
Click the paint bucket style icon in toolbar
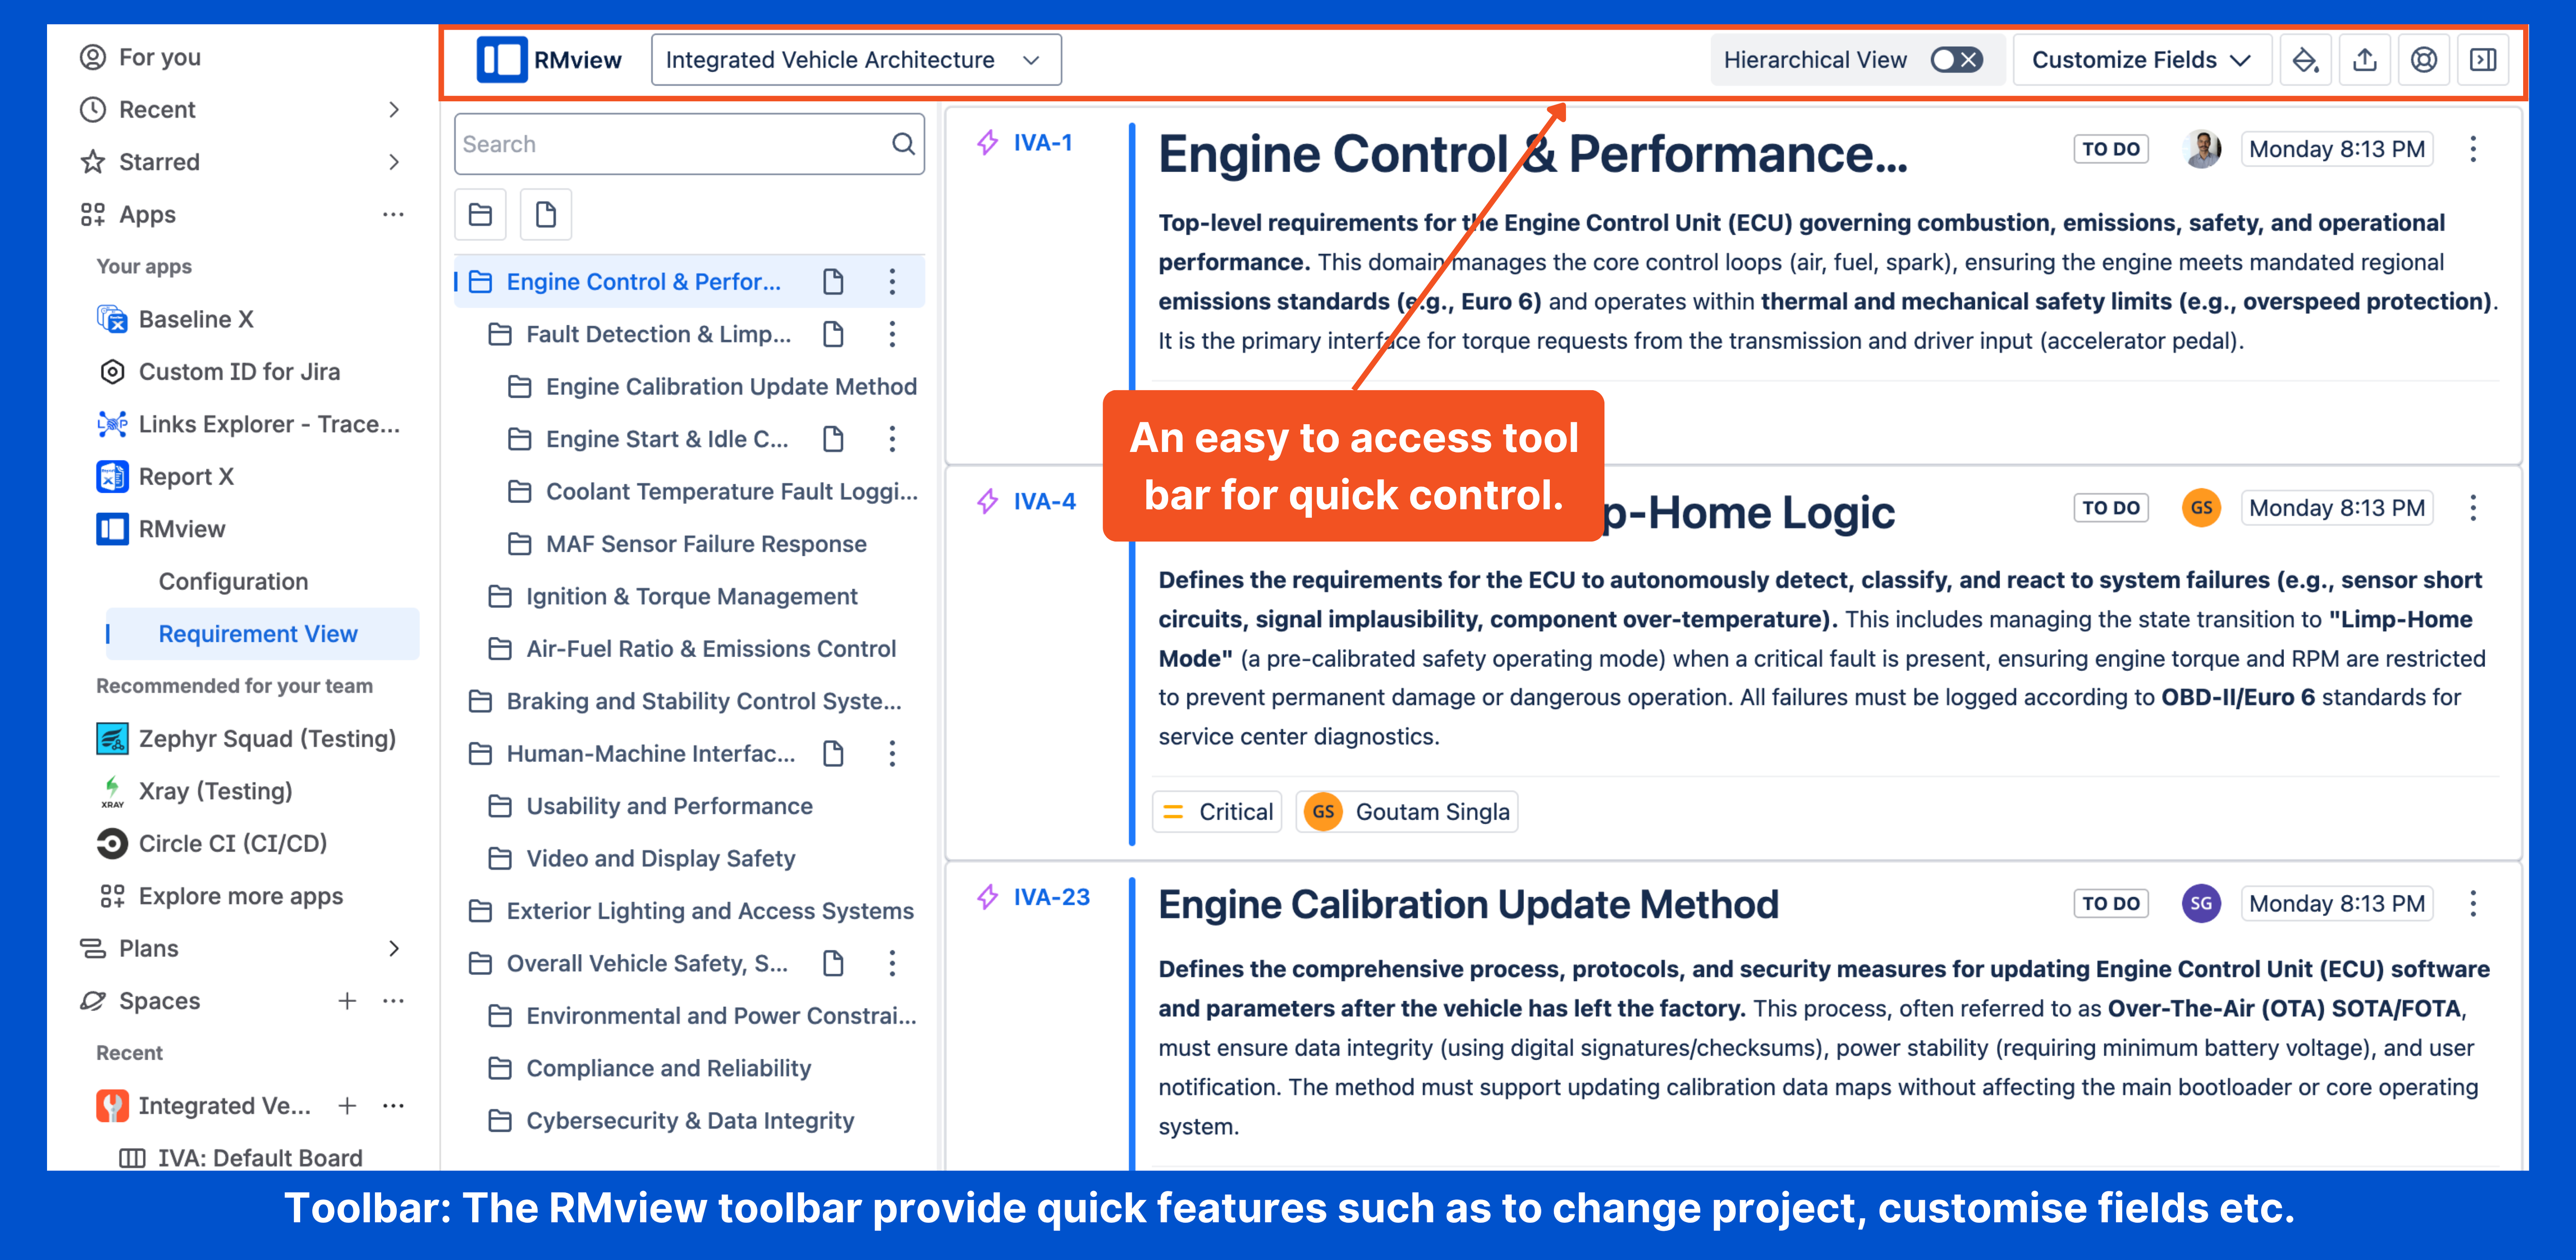(2305, 60)
